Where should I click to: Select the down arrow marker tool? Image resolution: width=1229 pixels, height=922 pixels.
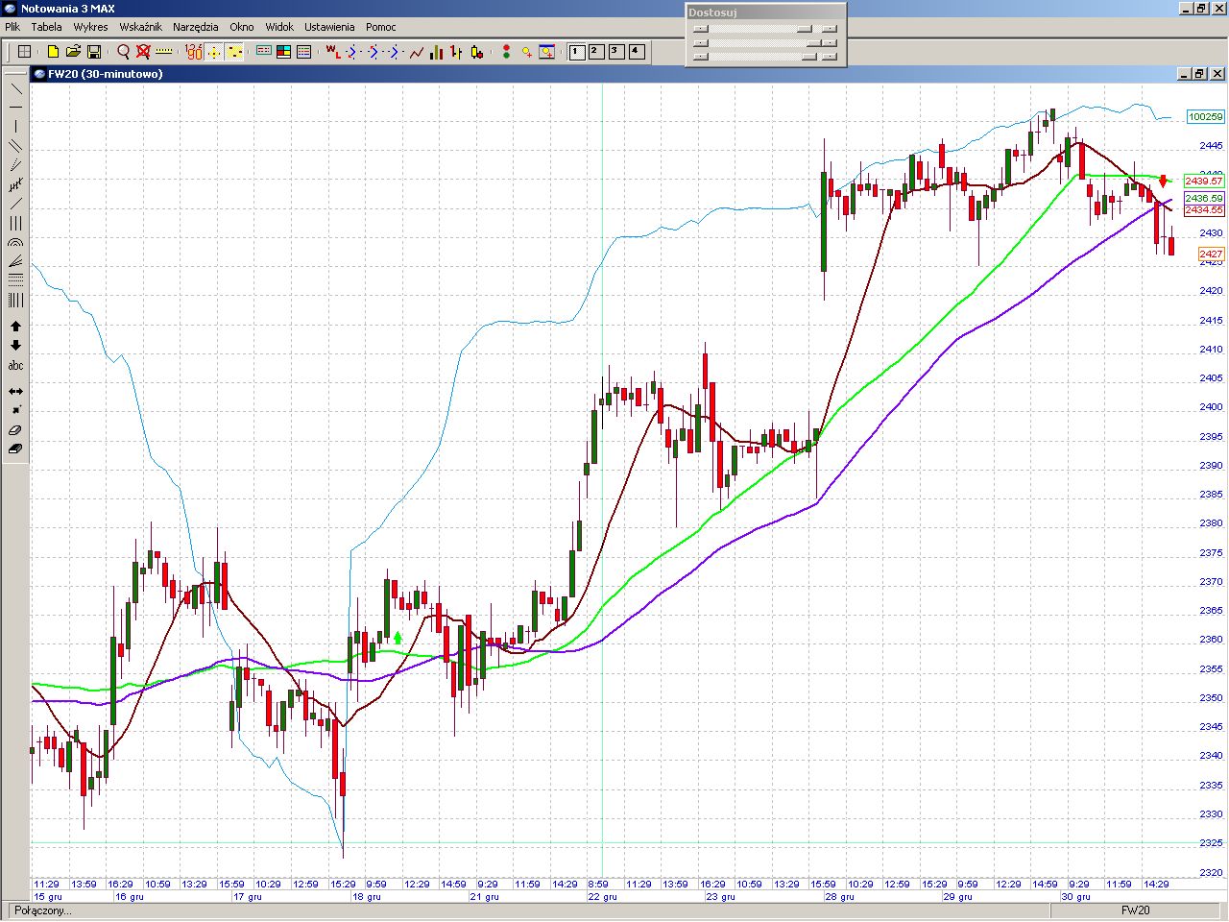15,346
